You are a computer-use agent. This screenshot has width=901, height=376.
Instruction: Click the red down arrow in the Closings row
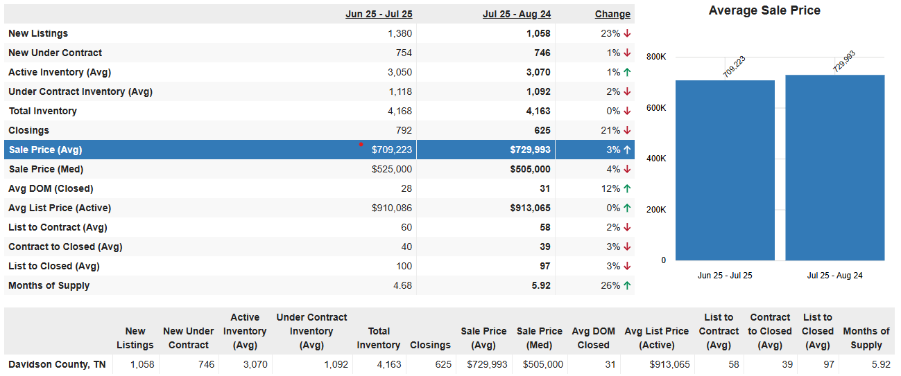click(627, 130)
